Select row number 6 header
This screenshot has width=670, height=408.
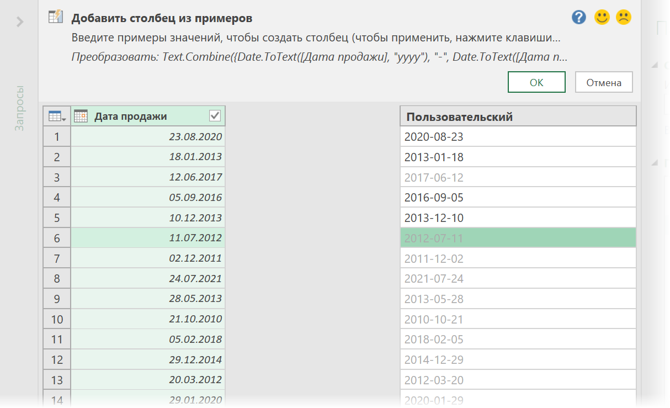click(x=57, y=238)
